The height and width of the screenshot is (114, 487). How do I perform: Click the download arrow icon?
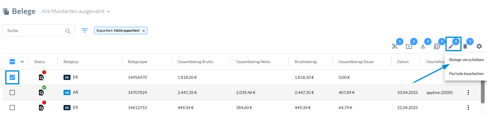click(423, 46)
